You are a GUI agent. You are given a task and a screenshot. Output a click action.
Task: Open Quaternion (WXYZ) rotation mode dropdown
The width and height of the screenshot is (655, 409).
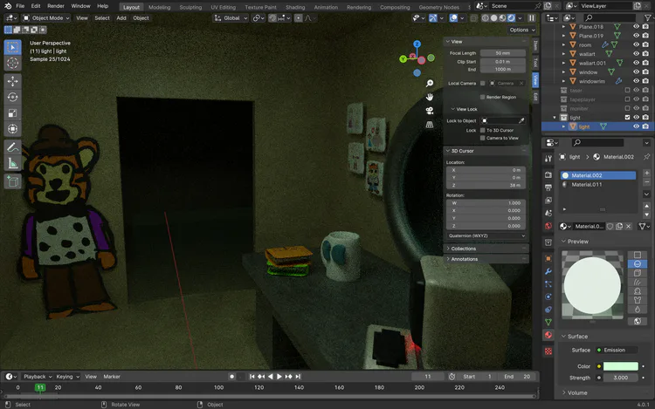coord(486,236)
